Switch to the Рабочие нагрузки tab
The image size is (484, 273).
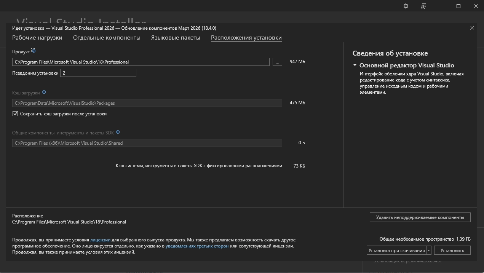[x=37, y=38]
